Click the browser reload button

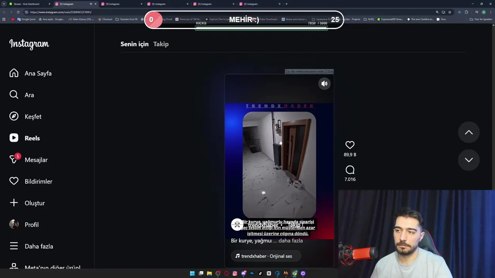18,12
